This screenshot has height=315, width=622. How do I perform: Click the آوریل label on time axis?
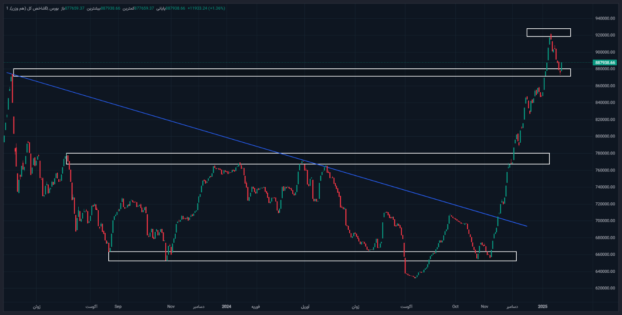[x=305, y=307]
